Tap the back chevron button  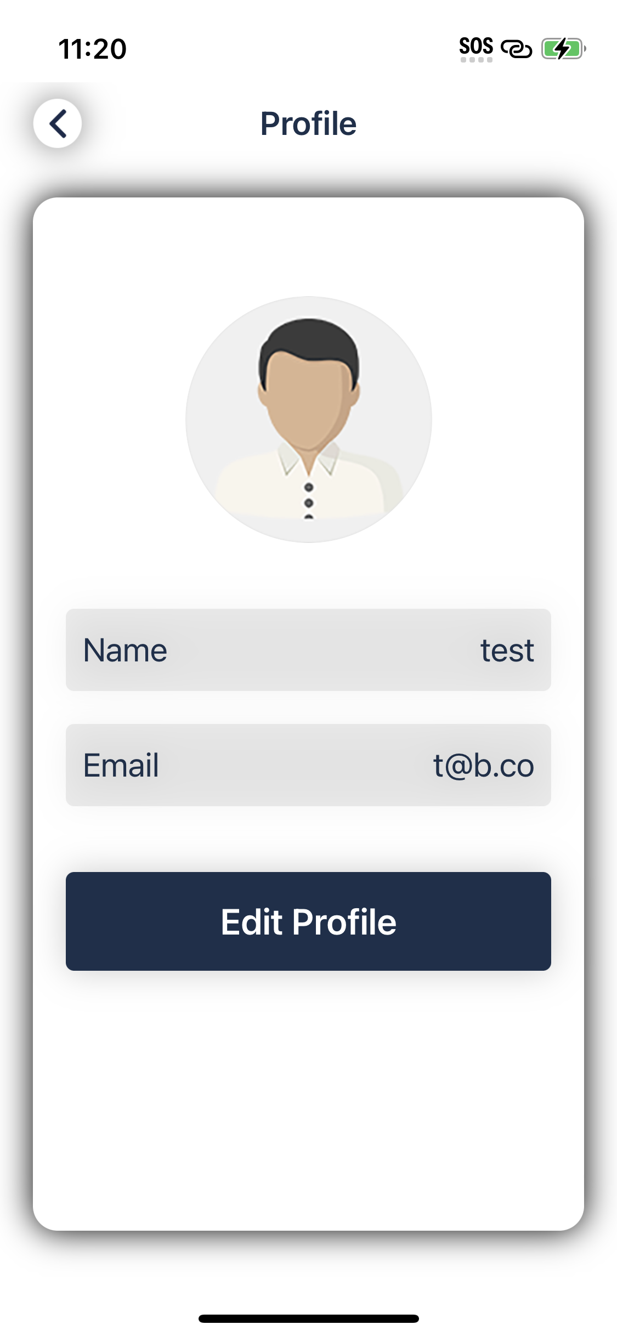click(58, 123)
